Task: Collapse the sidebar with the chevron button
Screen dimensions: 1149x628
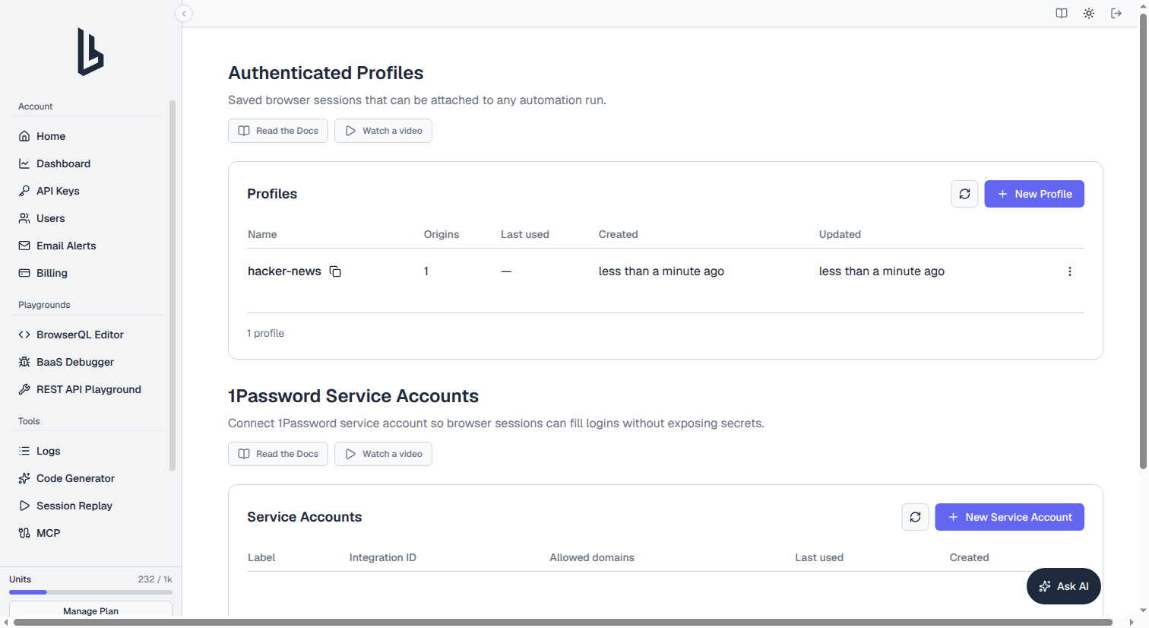Action: click(184, 14)
